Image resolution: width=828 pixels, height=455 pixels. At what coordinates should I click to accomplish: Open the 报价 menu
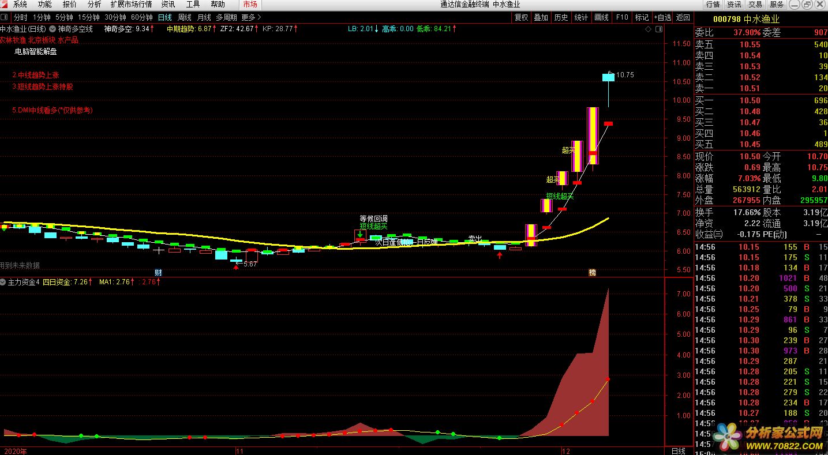pos(69,4)
